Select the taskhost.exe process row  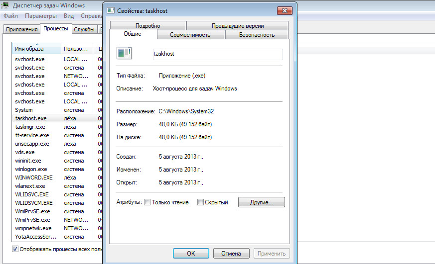(57, 118)
